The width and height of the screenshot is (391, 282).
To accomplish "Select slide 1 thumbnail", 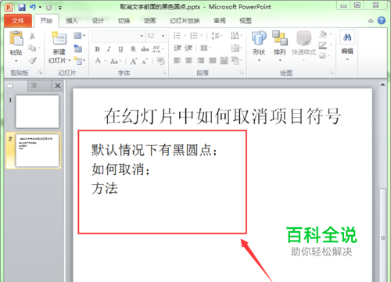I will coord(38,111).
